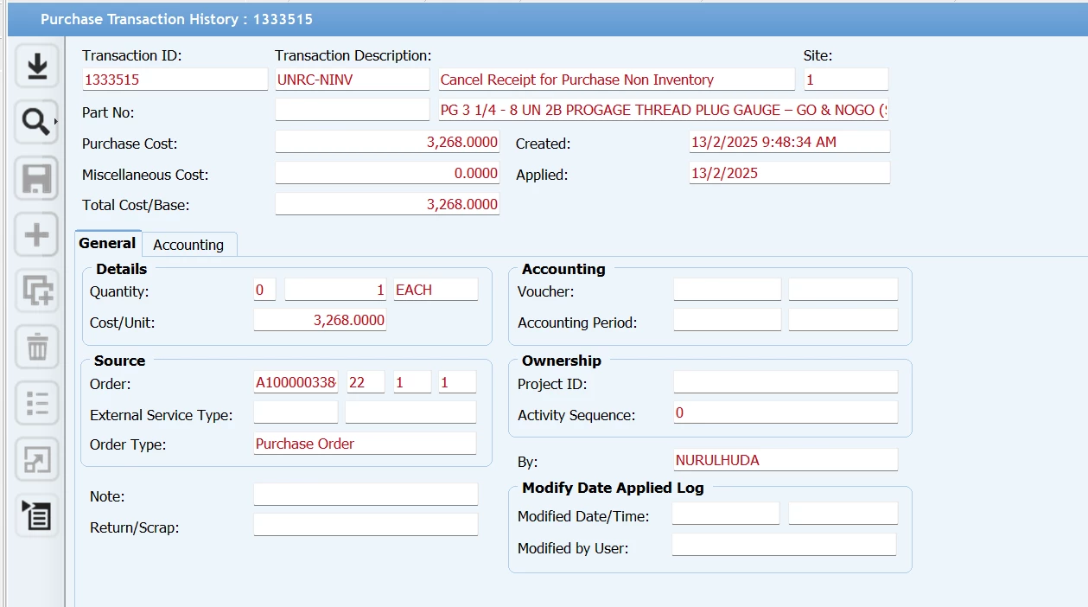Select the UNRC-NINV transaction code field
Screen dimensions: 1088x607
pos(352,80)
